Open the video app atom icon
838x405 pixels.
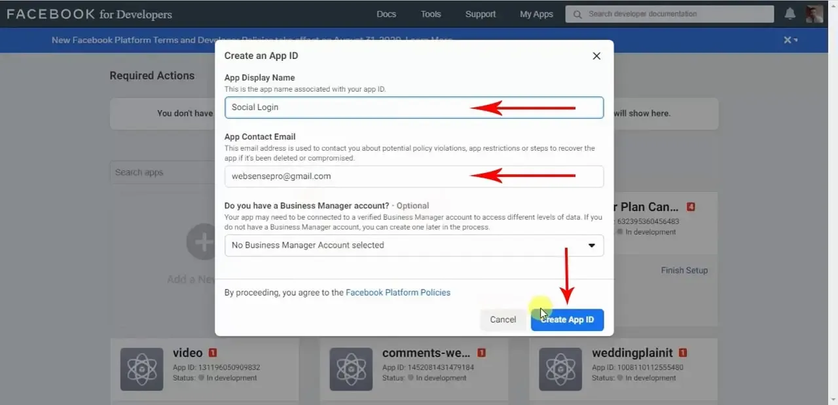[x=141, y=369]
